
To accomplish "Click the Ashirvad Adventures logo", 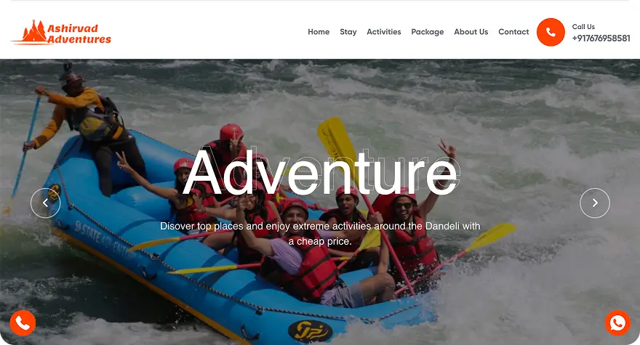I will click(61, 32).
